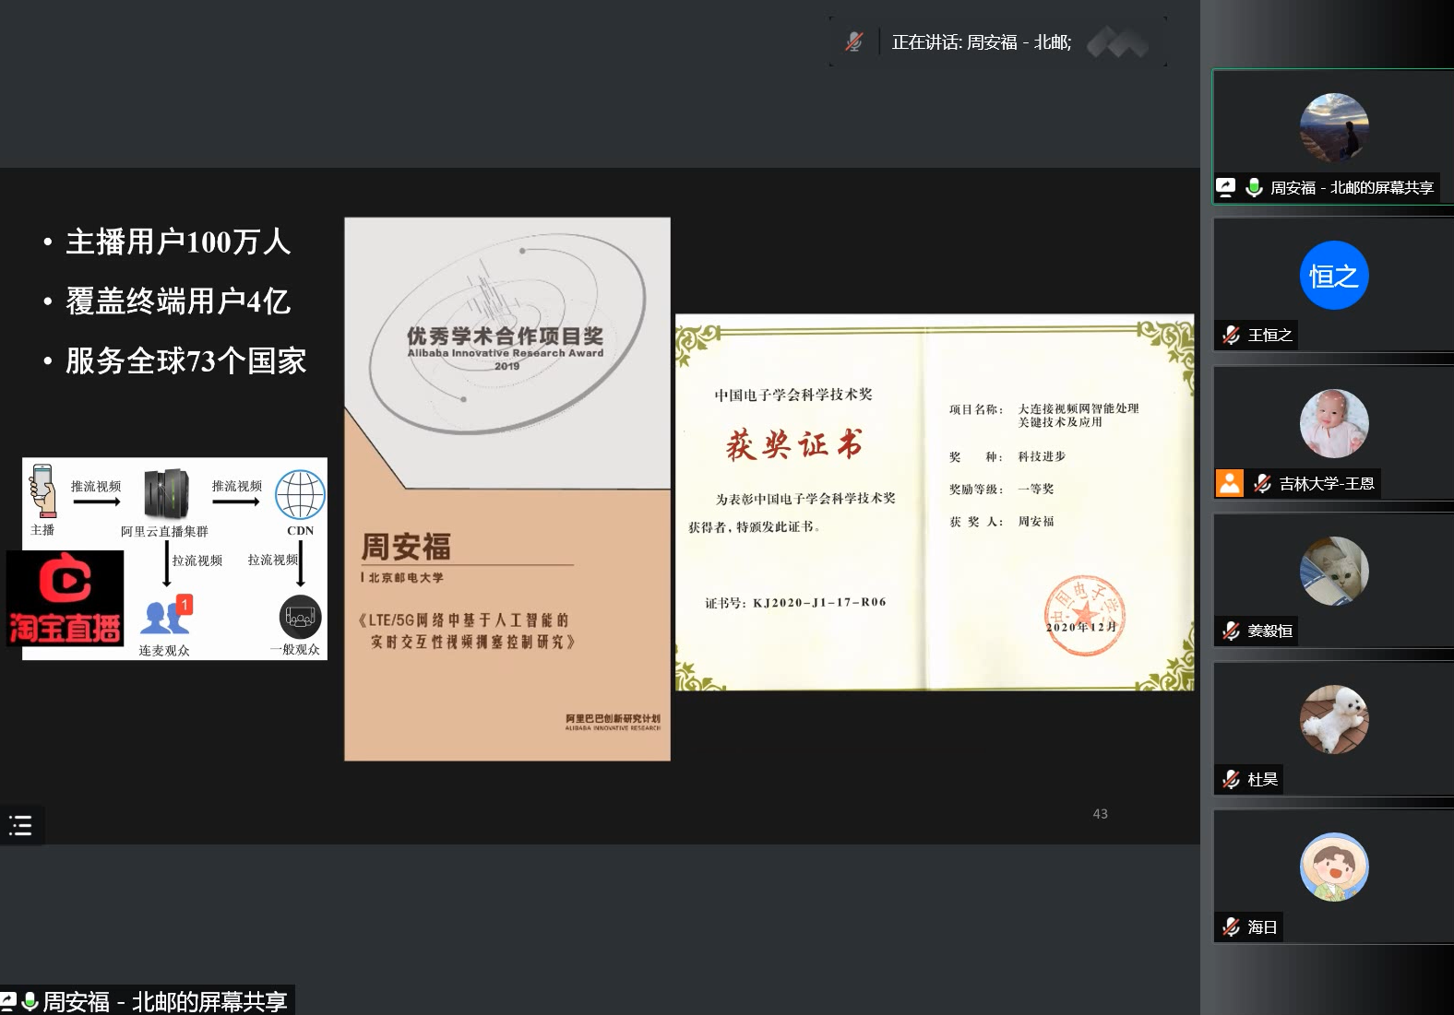The width and height of the screenshot is (1454, 1015).
Task: Click the 获奖证书 certificate image on the slide
Action: coord(934,502)
